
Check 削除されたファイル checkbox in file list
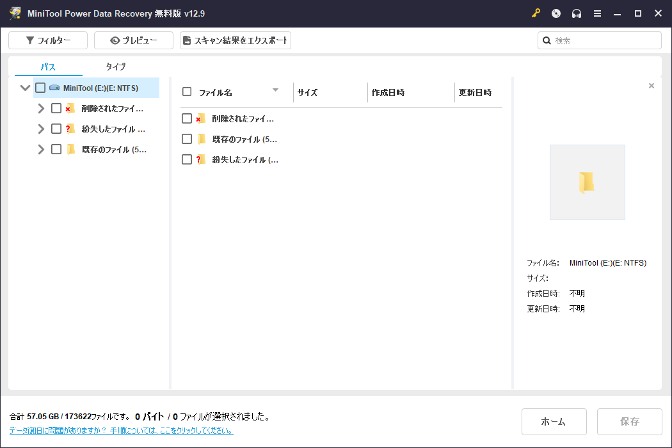pos(187,118)
